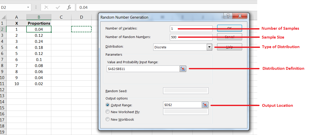Click the Number of Random Numbers field

pyautogui.click(x=191, y=37)
